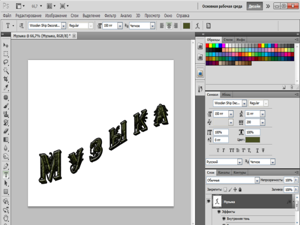Open the Фильтр menu
This screenshot has width=300, height=225.
110,15
